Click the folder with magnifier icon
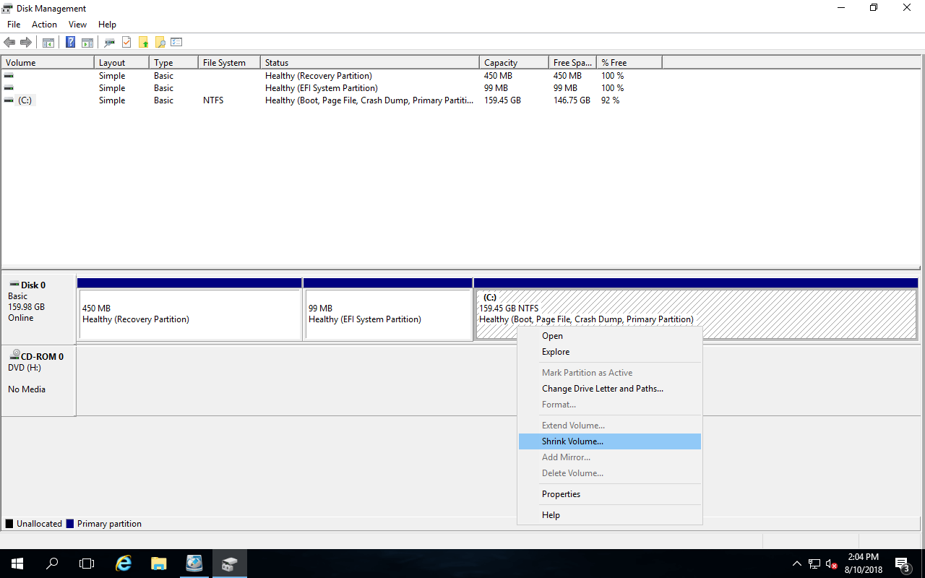 pos(160,43)
